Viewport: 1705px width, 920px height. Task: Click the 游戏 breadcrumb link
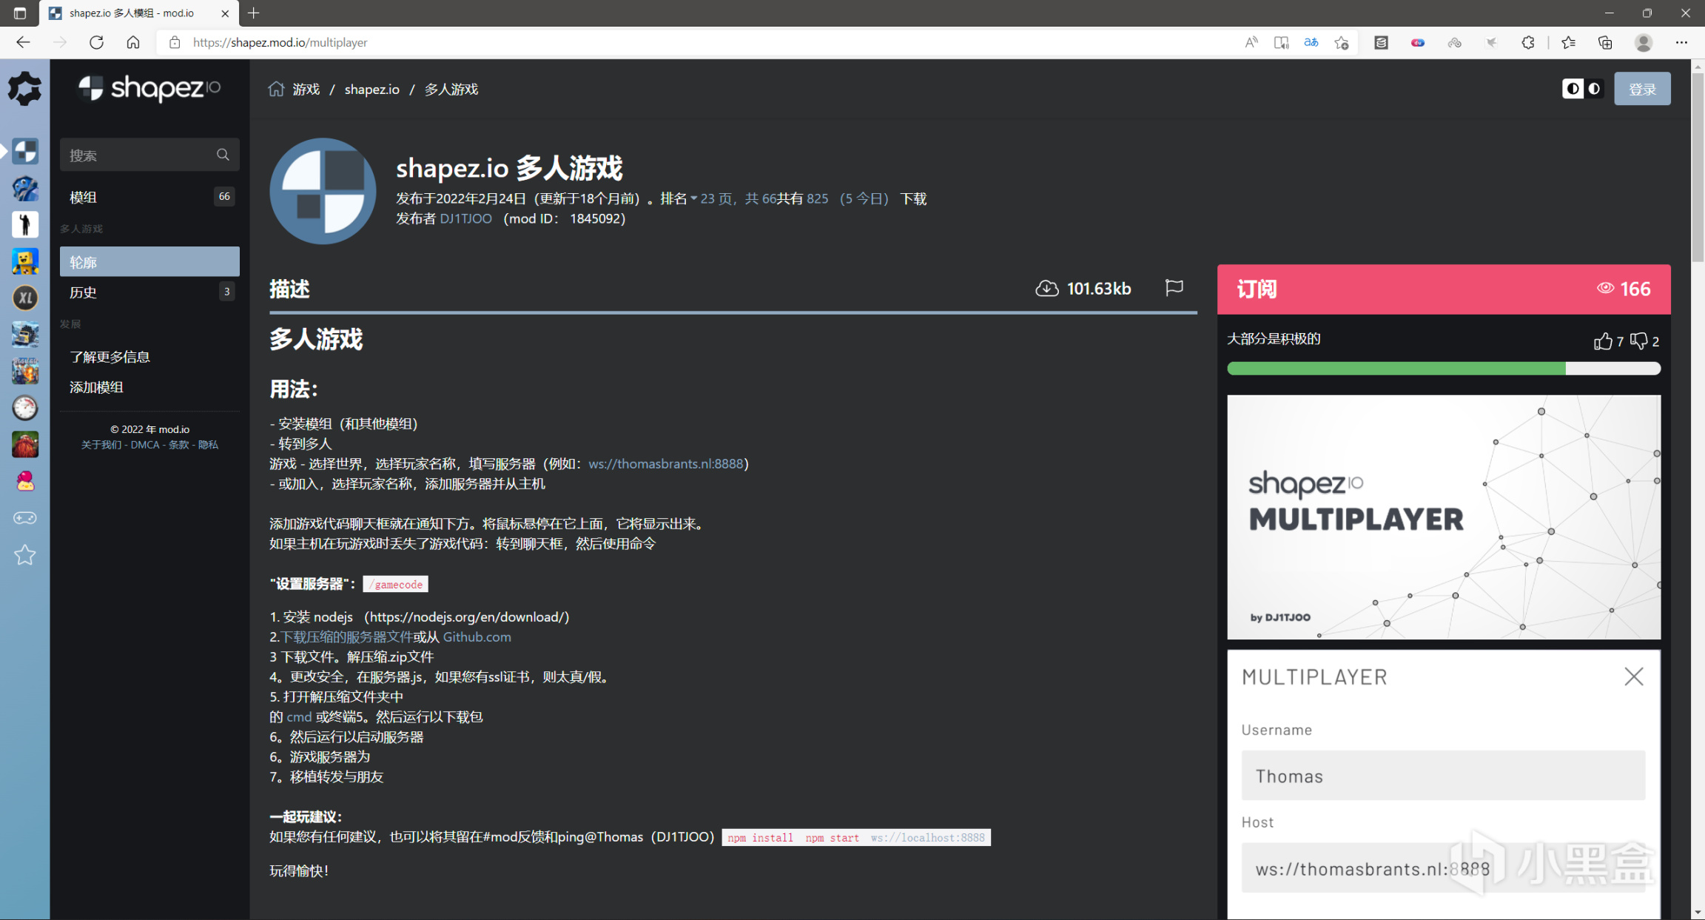coord(306,89)
